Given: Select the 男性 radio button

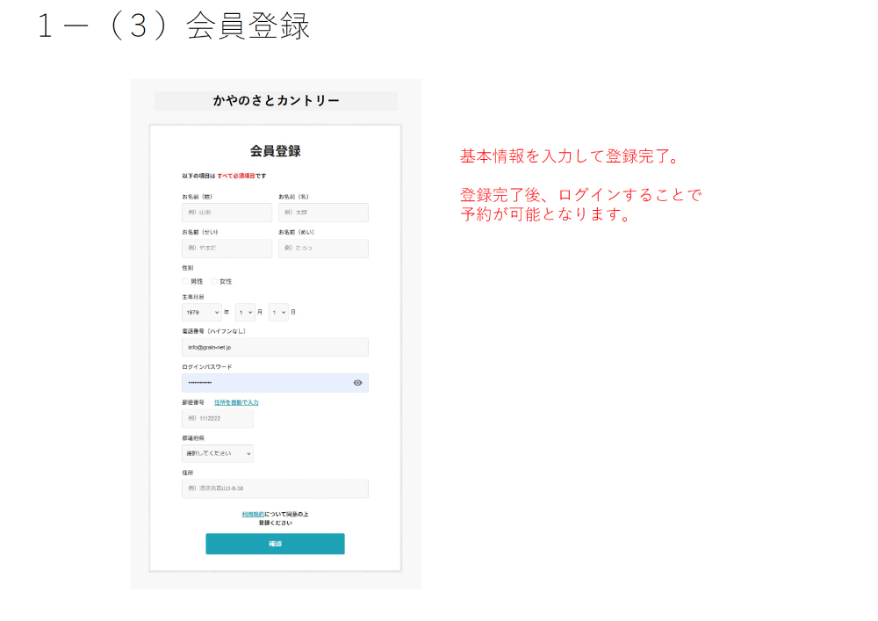Looking at the screenshot, I should (186, 281).
